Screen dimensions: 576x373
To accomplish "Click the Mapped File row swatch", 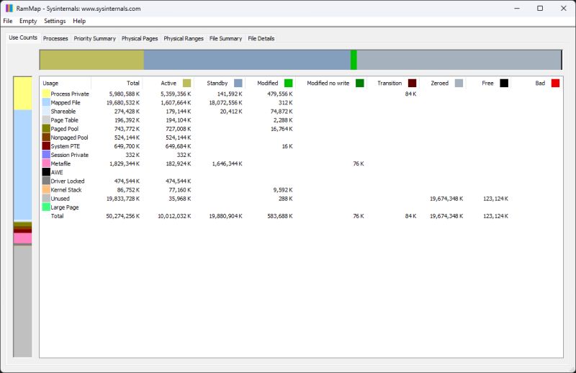I will click(46, 102).
